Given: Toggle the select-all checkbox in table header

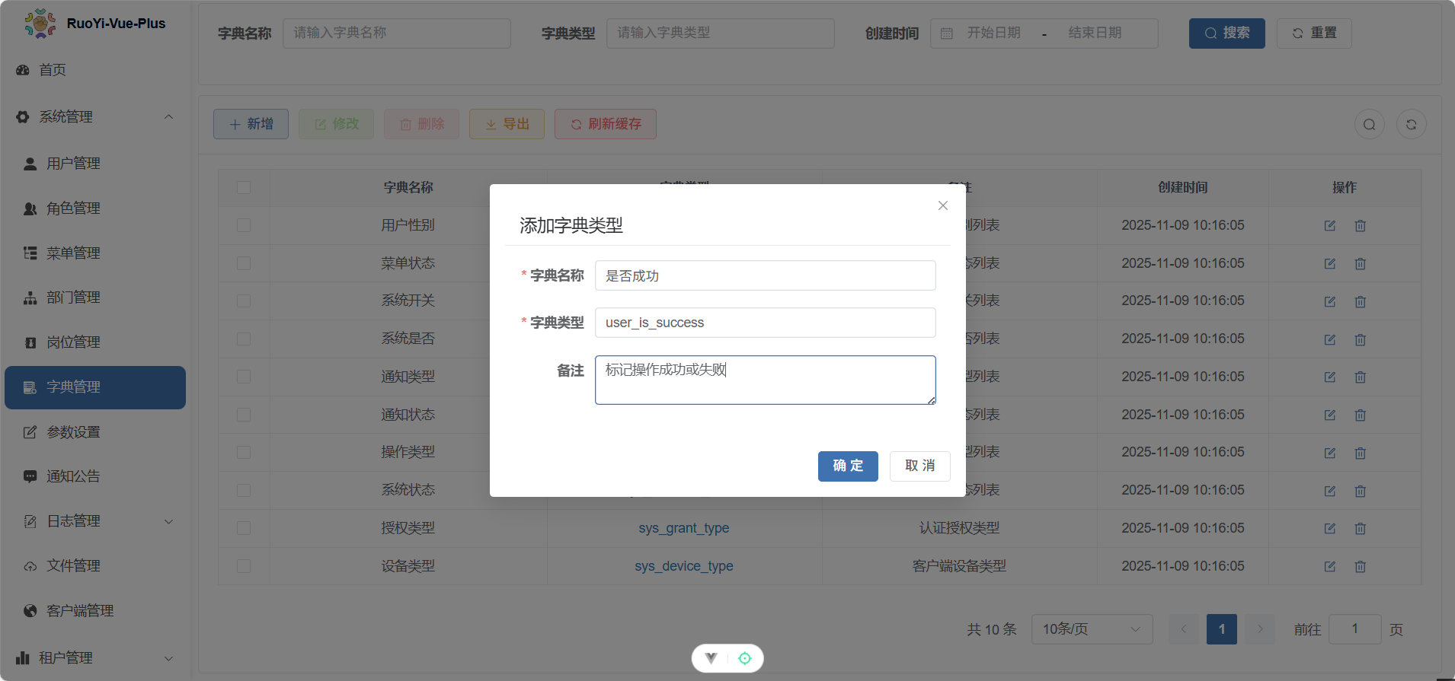Looking at the screenshot, I should pyautogui.click(x=244, y=187).
